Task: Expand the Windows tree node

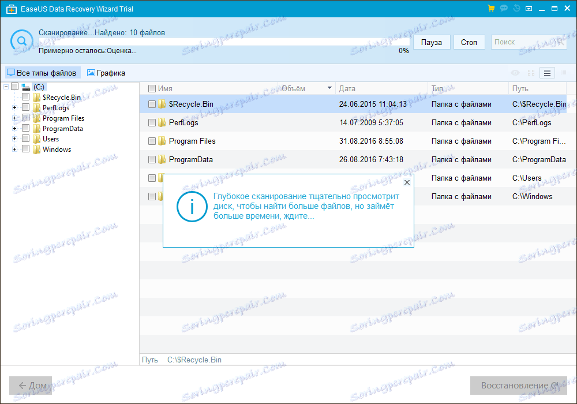Action: pyautogui.click(x=15, y=149)
